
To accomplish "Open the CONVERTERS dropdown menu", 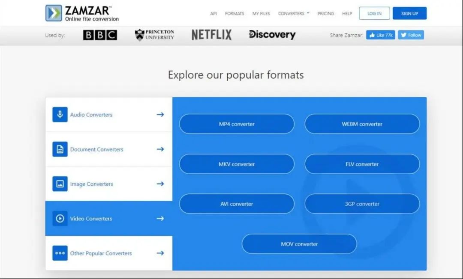I will tap(293, 13).
